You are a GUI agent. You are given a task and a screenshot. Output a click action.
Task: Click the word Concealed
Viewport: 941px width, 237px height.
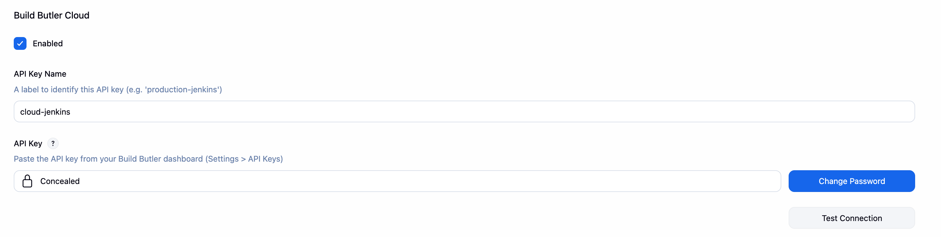(60, 181)
